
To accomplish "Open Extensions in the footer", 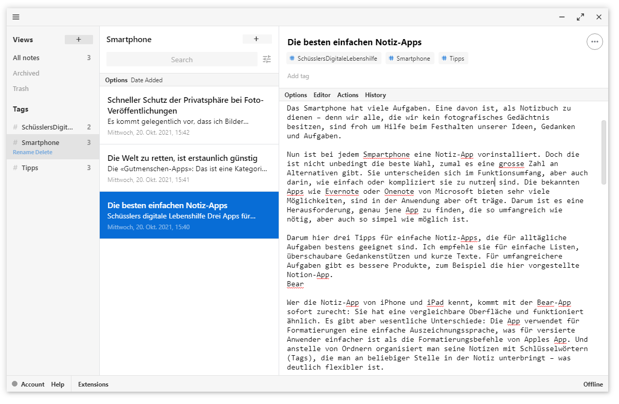I will click(x=93, y=384).
